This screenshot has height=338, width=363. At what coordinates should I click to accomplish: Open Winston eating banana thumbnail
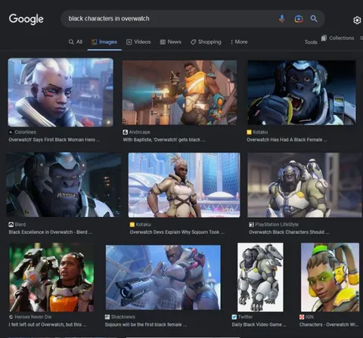302,92
